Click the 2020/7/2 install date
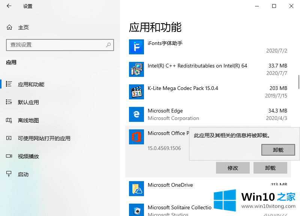Image resolution: width=300 pixels, height=216 pixels. tap(277, 51)
